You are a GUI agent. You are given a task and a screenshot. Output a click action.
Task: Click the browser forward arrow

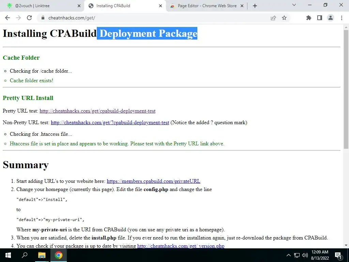coord(18,18)
